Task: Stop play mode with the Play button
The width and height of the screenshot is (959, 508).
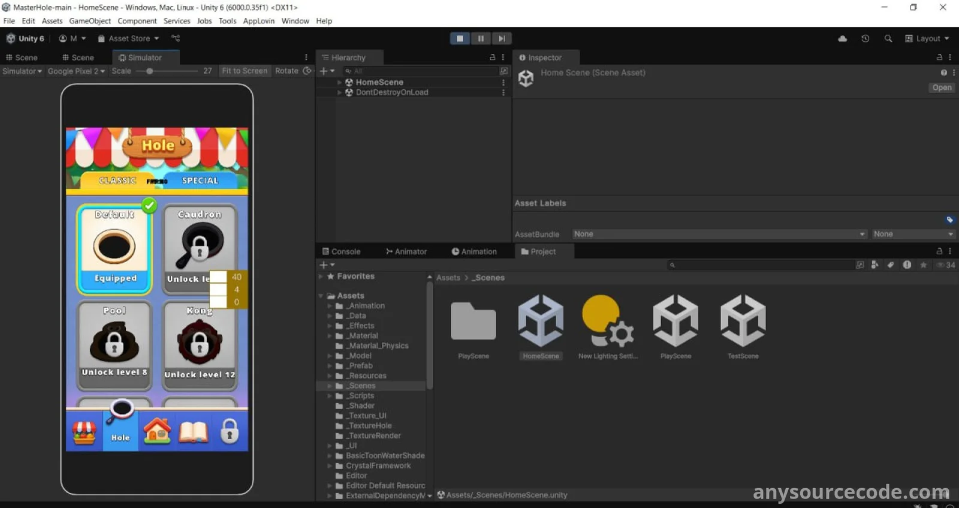Action: point(460,38)
